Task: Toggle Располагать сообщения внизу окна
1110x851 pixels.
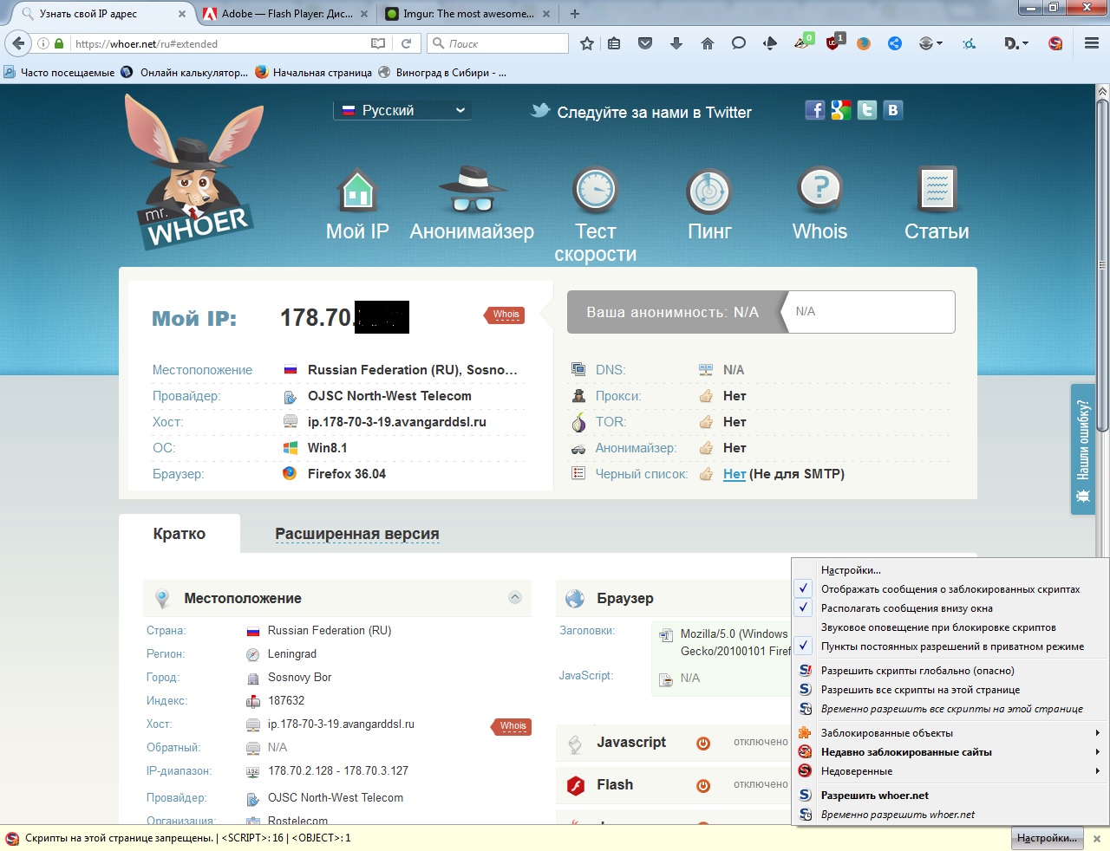Action: click(x=950, y=608)
